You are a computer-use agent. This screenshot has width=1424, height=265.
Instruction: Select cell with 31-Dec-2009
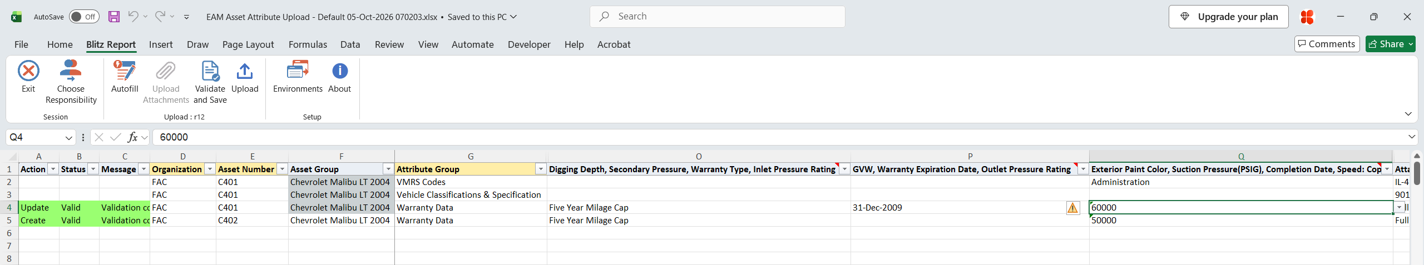tap(970, 208)
